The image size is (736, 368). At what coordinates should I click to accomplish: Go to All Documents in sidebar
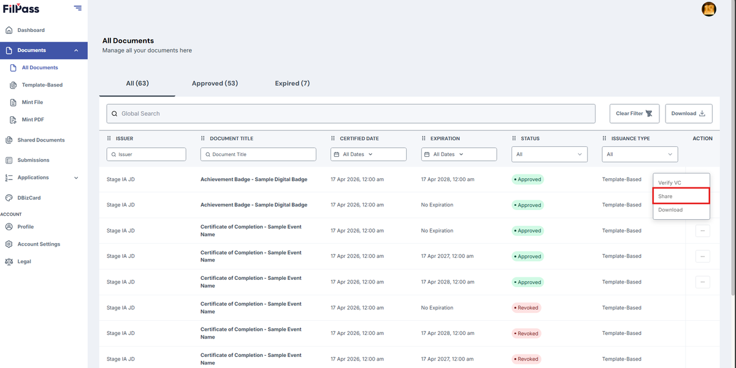point(40,68)
